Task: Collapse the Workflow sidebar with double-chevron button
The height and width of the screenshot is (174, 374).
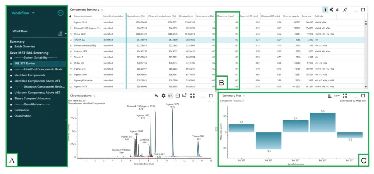Action: [60, 13]
